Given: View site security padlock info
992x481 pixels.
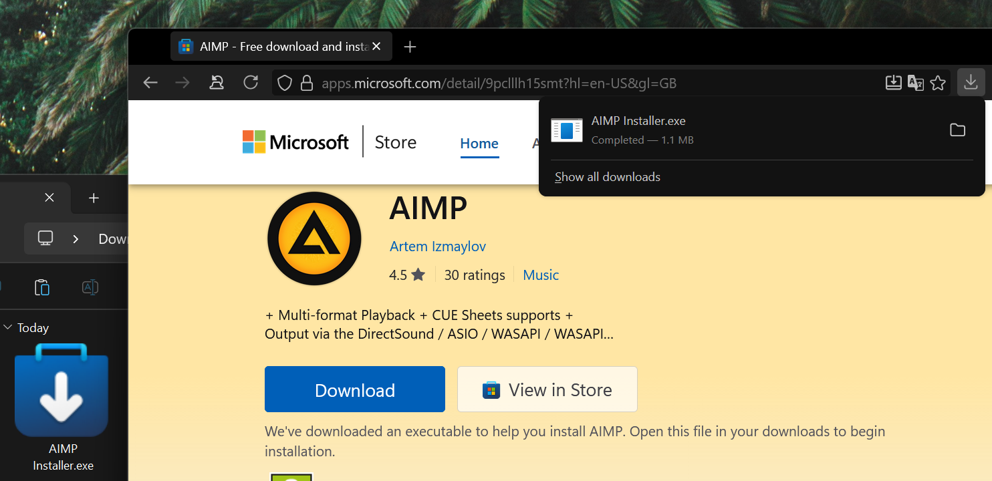Looking at the screenshot, I should click(x=307, y=83).
